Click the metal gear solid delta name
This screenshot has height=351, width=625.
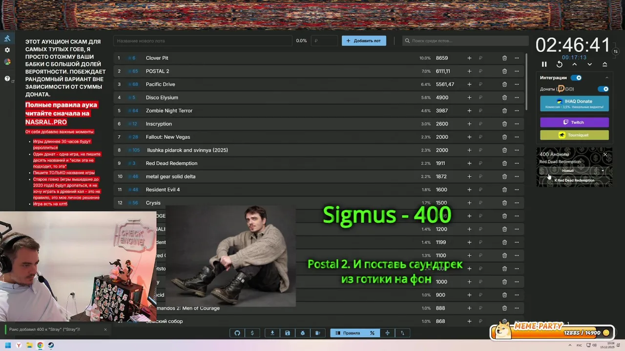tap(170, 176)
